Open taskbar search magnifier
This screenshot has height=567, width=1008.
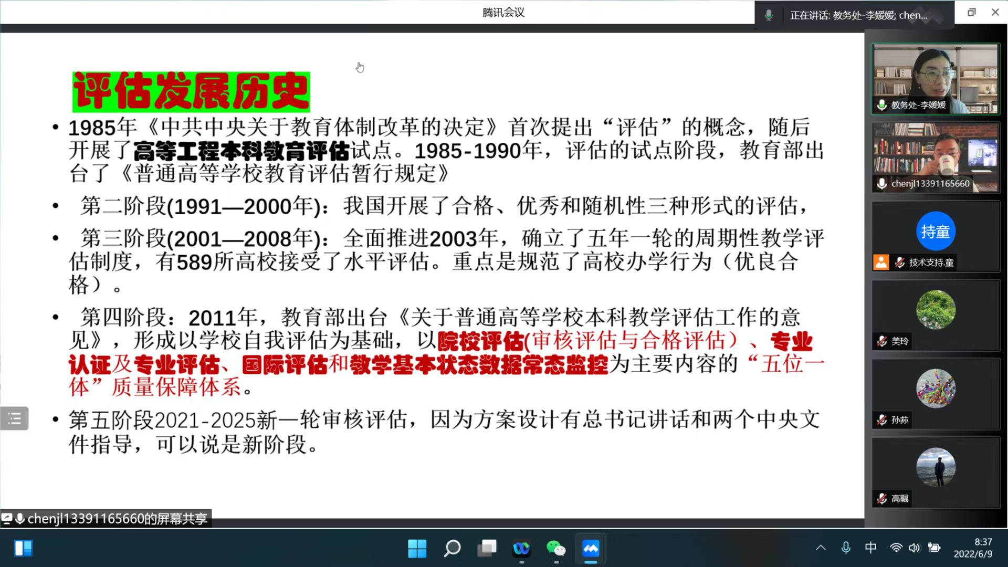click(452, 549)
